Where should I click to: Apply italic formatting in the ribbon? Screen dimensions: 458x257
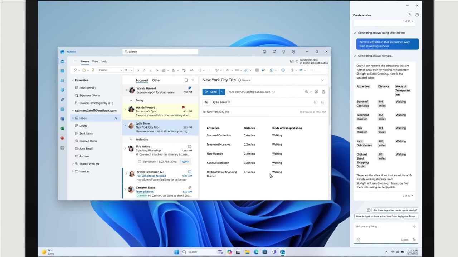[144, 70]
